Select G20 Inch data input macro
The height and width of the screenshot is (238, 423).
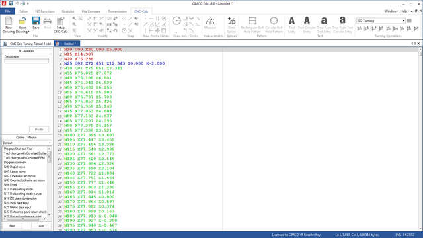pyautogui.click(x=16, y=203)
